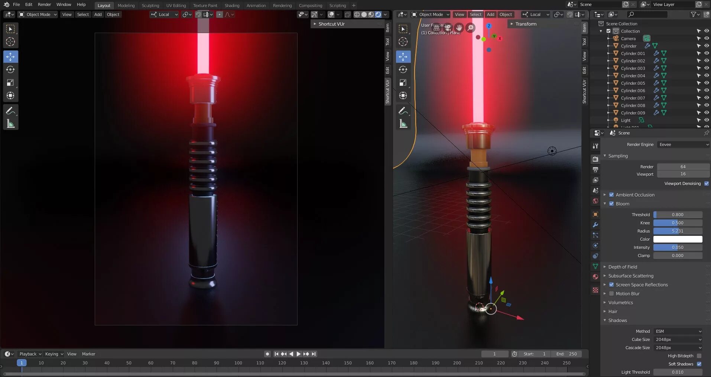Toggle the Screen Space Reflections checkbox

point(611,285)
